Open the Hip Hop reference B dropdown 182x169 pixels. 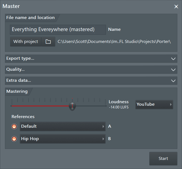(63, 139)
